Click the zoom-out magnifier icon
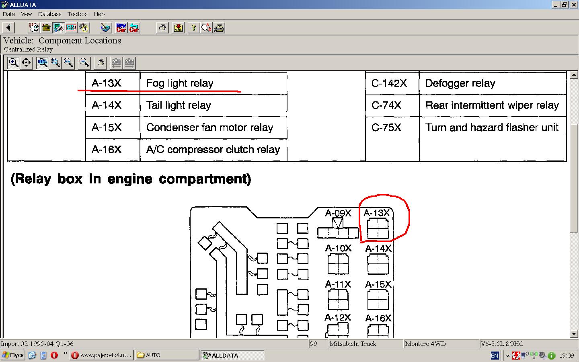579x362 pixels. pyautogui.click(x=84, y=62)
